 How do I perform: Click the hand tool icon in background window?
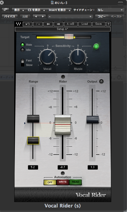(119, 77)
